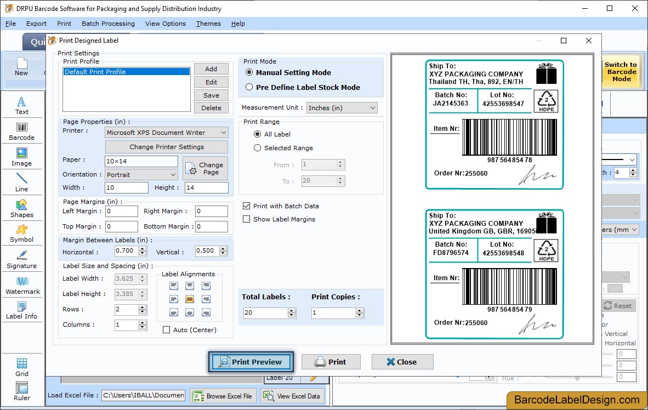
Task: Open the Printer dropdown list
Action: click(167, 132)
